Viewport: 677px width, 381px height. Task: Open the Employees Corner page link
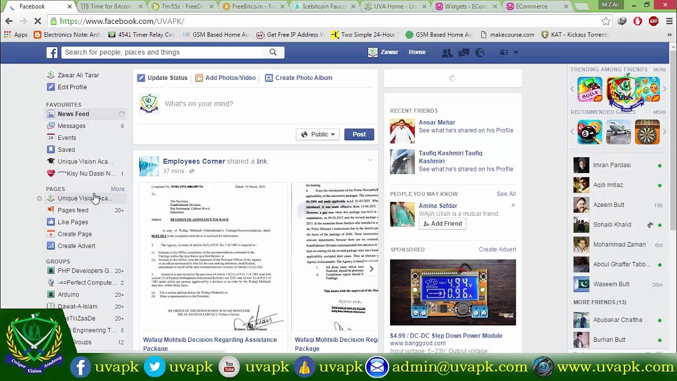[194, 161]
